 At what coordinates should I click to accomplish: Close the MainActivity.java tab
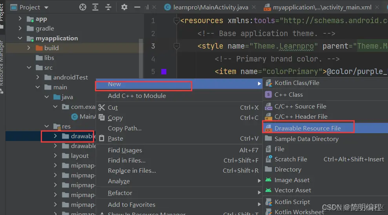click(254, 7)
